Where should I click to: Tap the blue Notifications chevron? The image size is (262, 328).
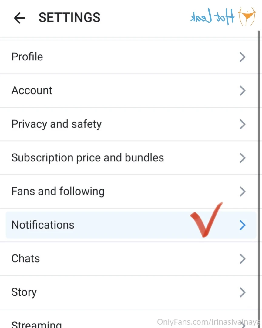click(242, 225)
